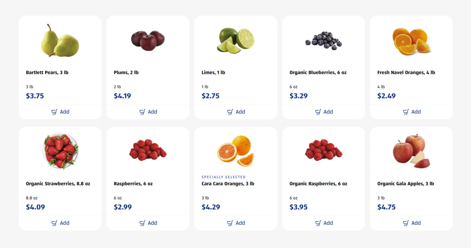This screenshot has width=471, height=248.
Task: Open the Plums, 2 lb title link
Action: click(126, 72)
